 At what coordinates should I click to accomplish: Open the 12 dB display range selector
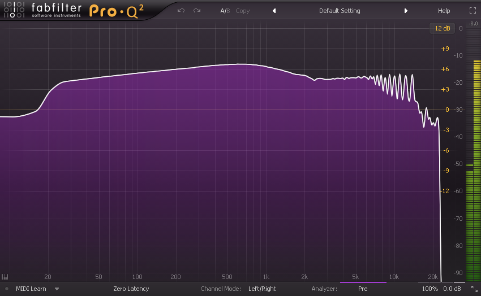(x=443, y=28)
